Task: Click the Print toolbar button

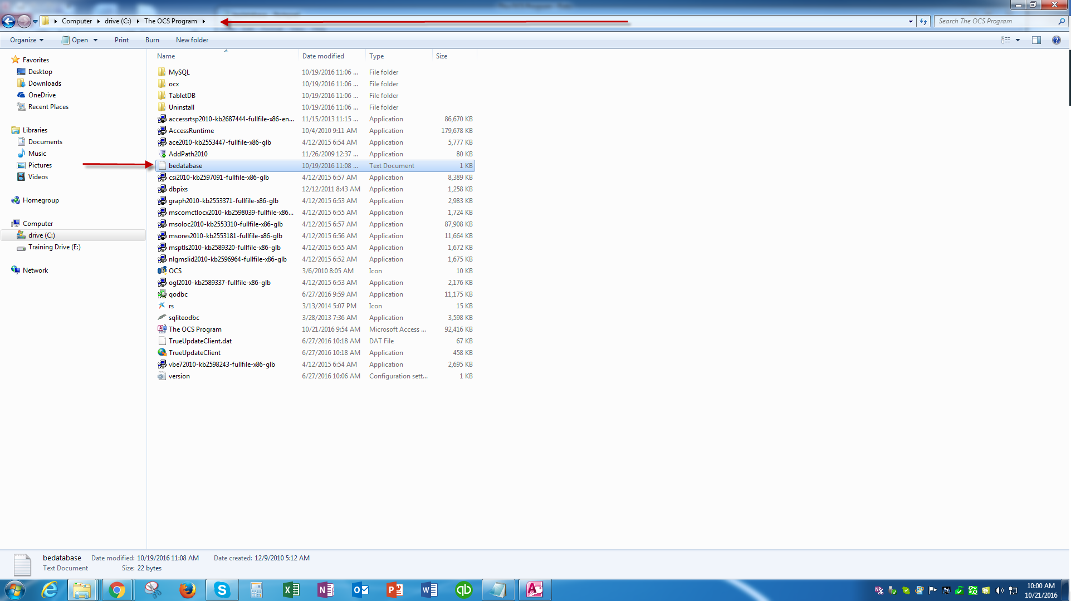Action: [121, 40]
